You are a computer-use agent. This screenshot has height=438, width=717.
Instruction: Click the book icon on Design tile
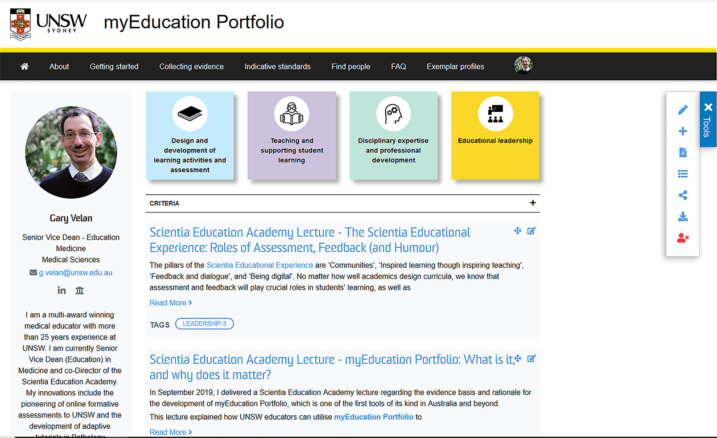click(x=190, y=114)
